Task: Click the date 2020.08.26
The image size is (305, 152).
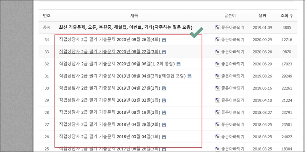Action: coord(262,52)
